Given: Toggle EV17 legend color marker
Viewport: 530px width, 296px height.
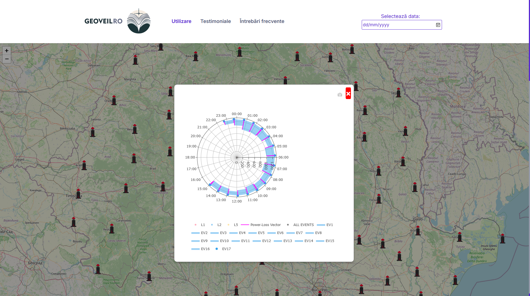Looking at the screenshot, I should (217, 249).
